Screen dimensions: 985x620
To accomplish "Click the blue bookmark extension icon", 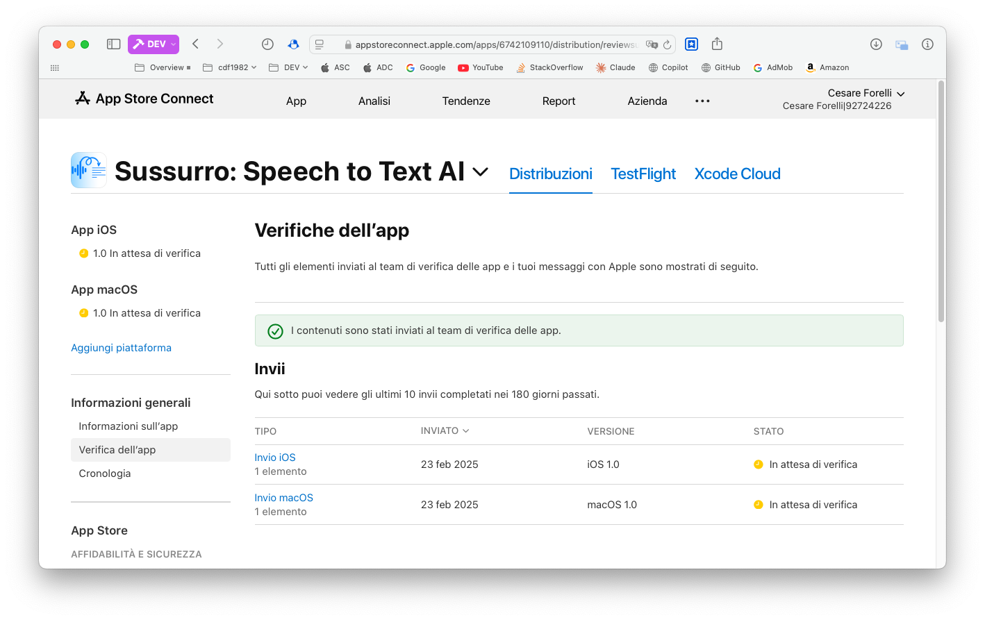I will coord(691,44).
